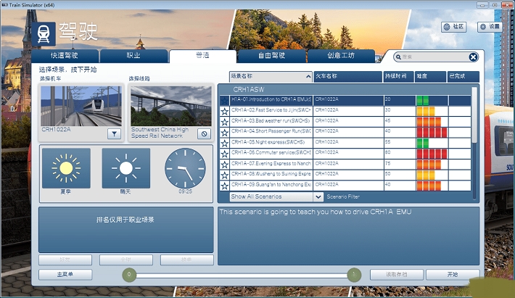Switch to Workshop (创意工坊) tab
515x298 pixels.
pyautogui.click(x=341, y=55)
